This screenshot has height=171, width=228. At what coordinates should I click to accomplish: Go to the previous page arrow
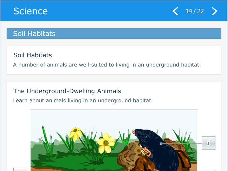pyautogui.click(x=175, y=11)
